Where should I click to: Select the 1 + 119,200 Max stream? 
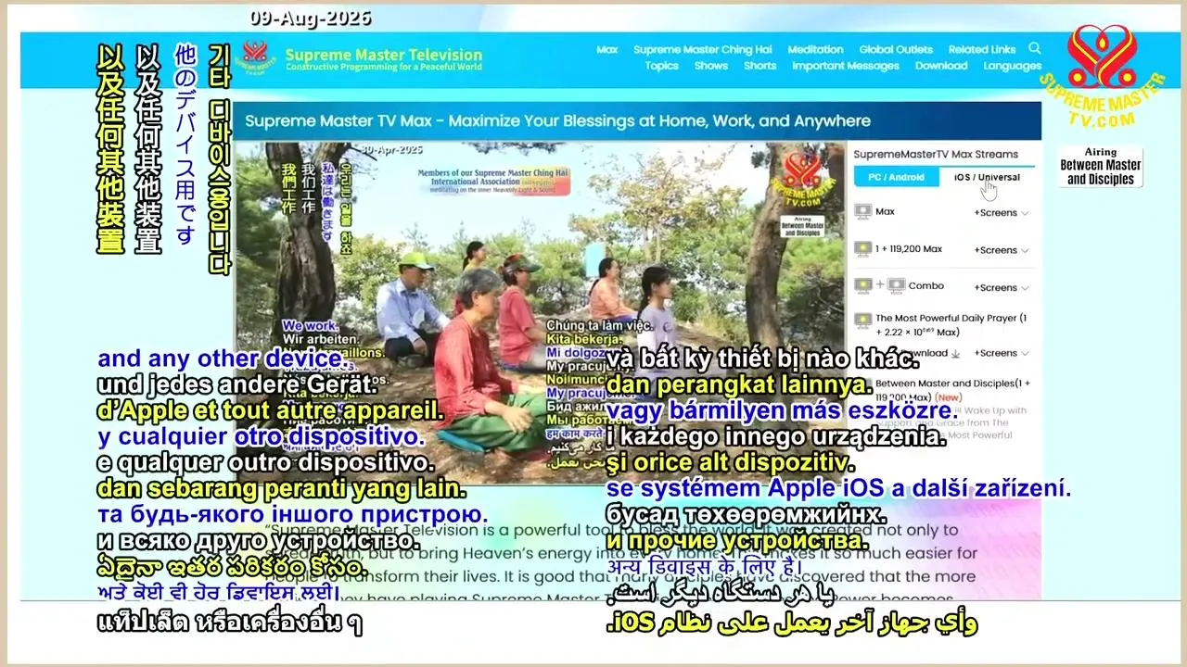click(x=909, y=249)
